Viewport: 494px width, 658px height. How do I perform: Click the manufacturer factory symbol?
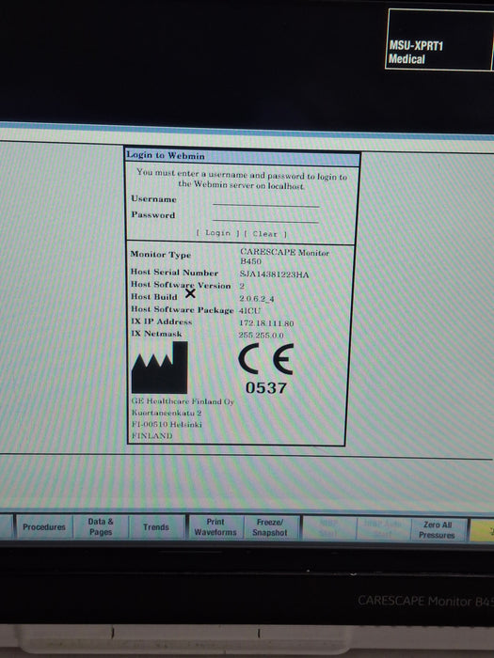tap(160, 368)
